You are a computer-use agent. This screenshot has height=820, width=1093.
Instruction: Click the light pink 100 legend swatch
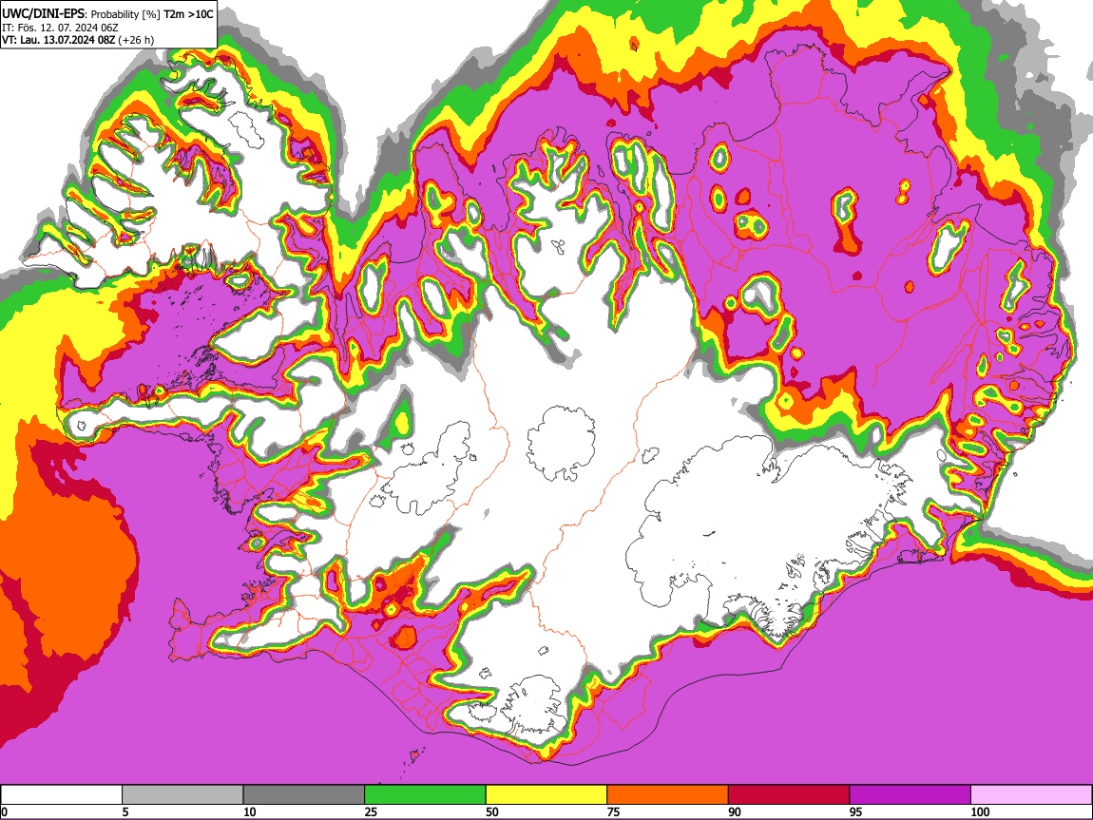click(1031, 795)
